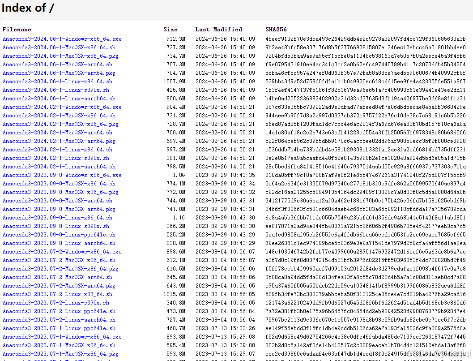Click Anaconda3-2023.07-2-Linux-ppc64le.sh link
Screen dimensions: 473x361
pyautogui.click(x=59, y=311)
